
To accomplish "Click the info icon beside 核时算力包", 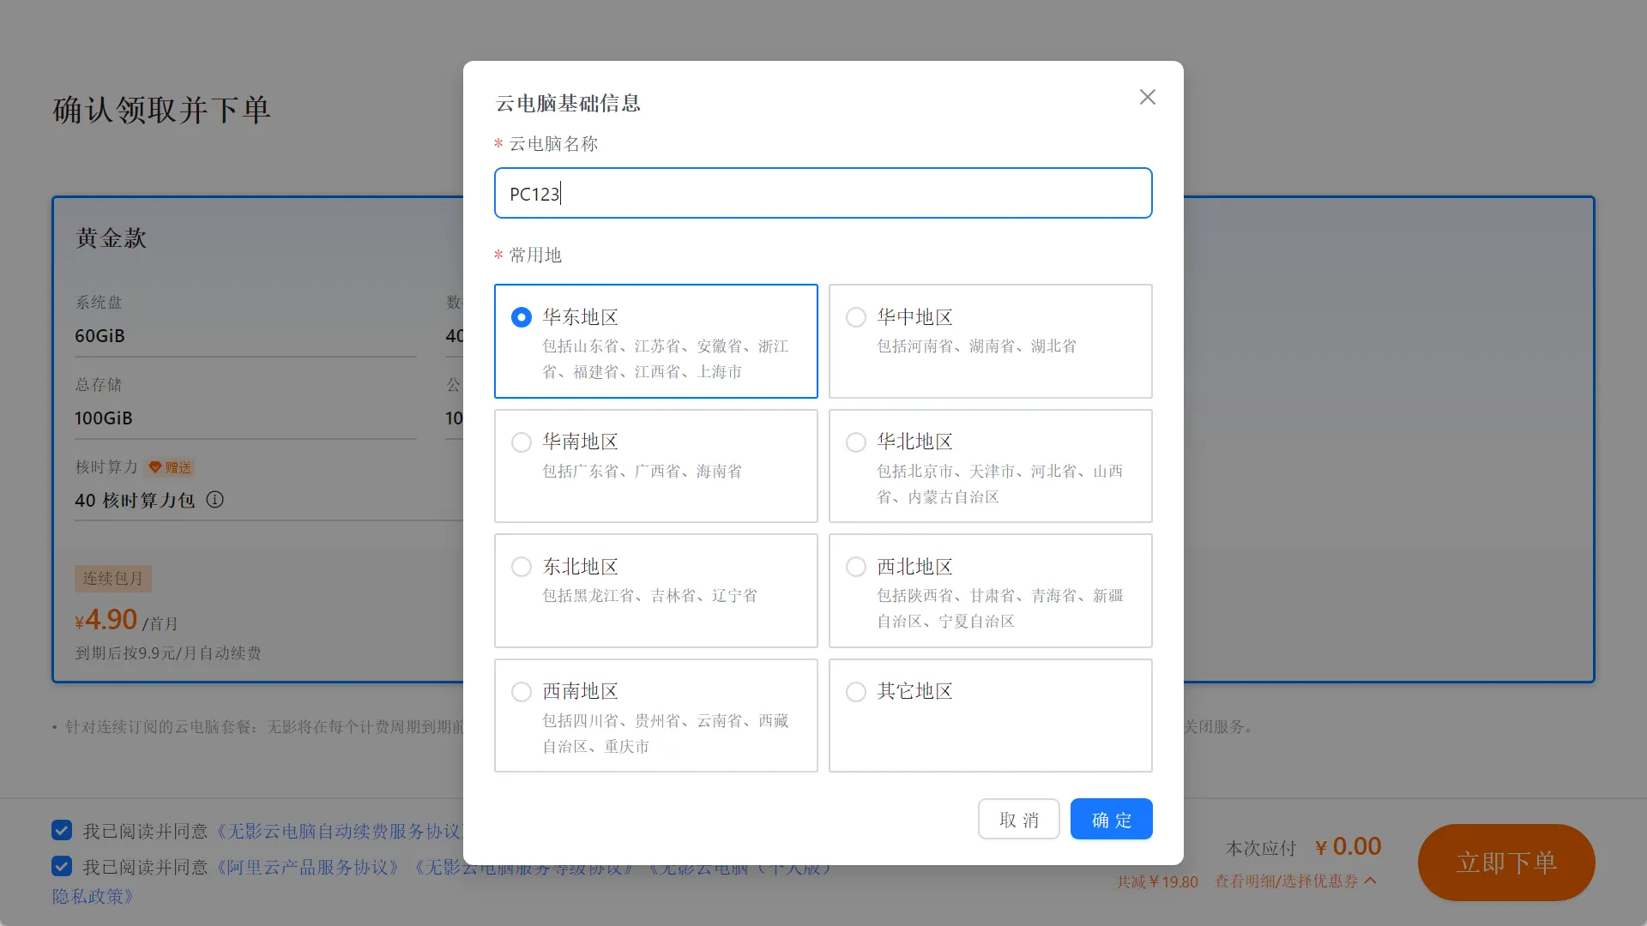I will tap(215, 500).
